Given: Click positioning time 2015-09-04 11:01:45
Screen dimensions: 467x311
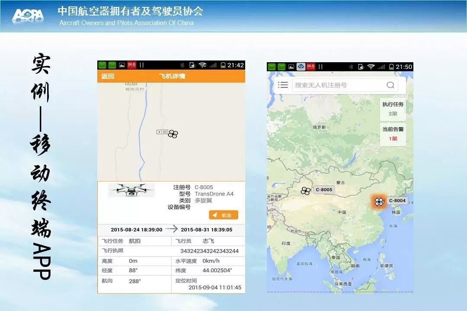Looking at the screenshot, I should click(x=215, y=287).
